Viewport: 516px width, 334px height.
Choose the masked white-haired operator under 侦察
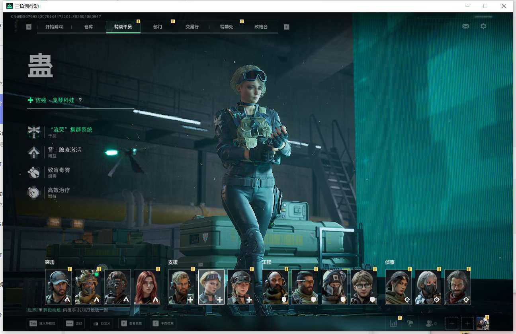coord(428,287)
